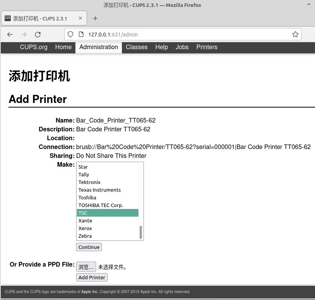
Task: Open the Administration tab
Action: click(98, 47)
